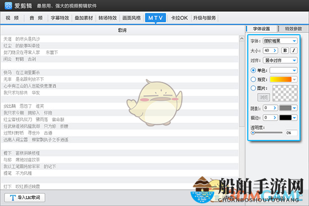Switch to the 卡拉OK tab

179,18
